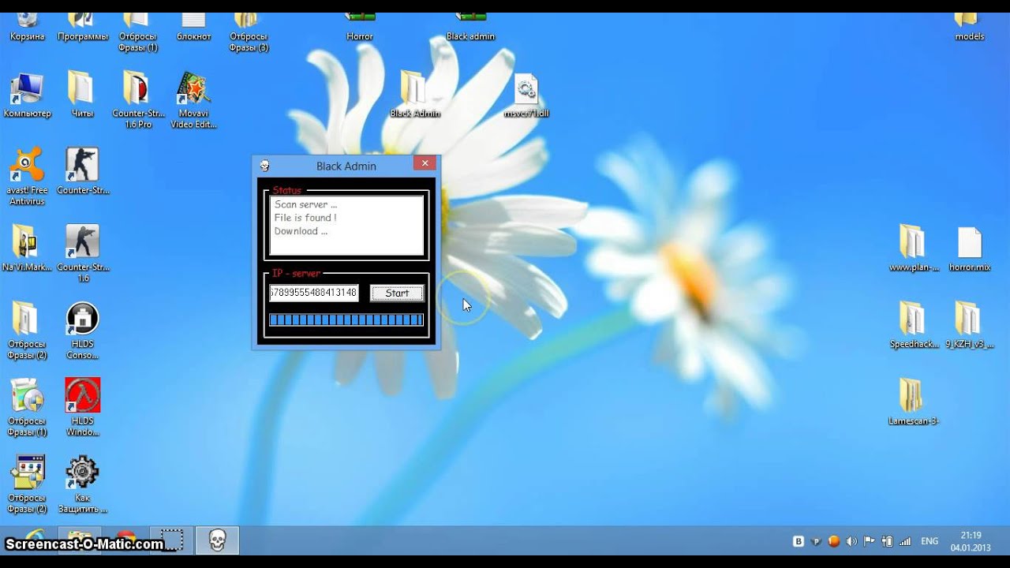Open the Na`Vi.Mark... folder icon
Image resolution: width=1010 pixels, height=568 pixels.
[28, 248]
